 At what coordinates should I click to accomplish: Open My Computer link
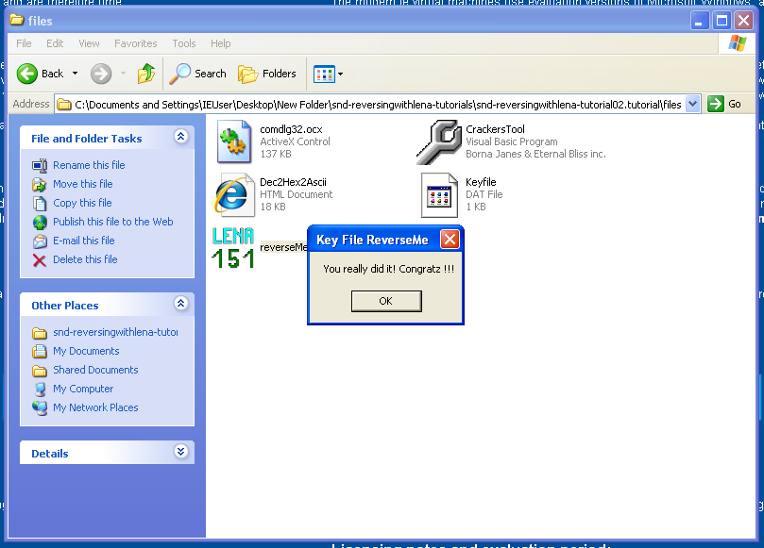coord(83,390)
